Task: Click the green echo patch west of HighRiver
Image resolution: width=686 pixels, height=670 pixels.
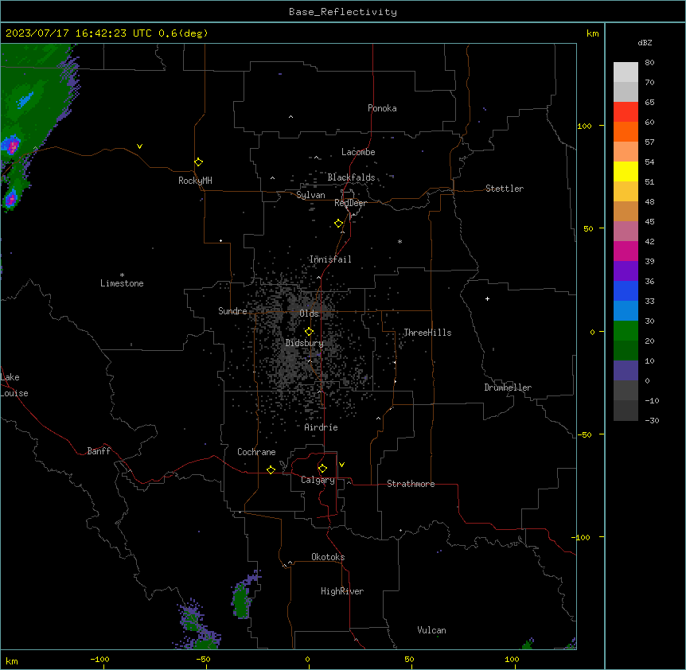Action: pos(241,600)
